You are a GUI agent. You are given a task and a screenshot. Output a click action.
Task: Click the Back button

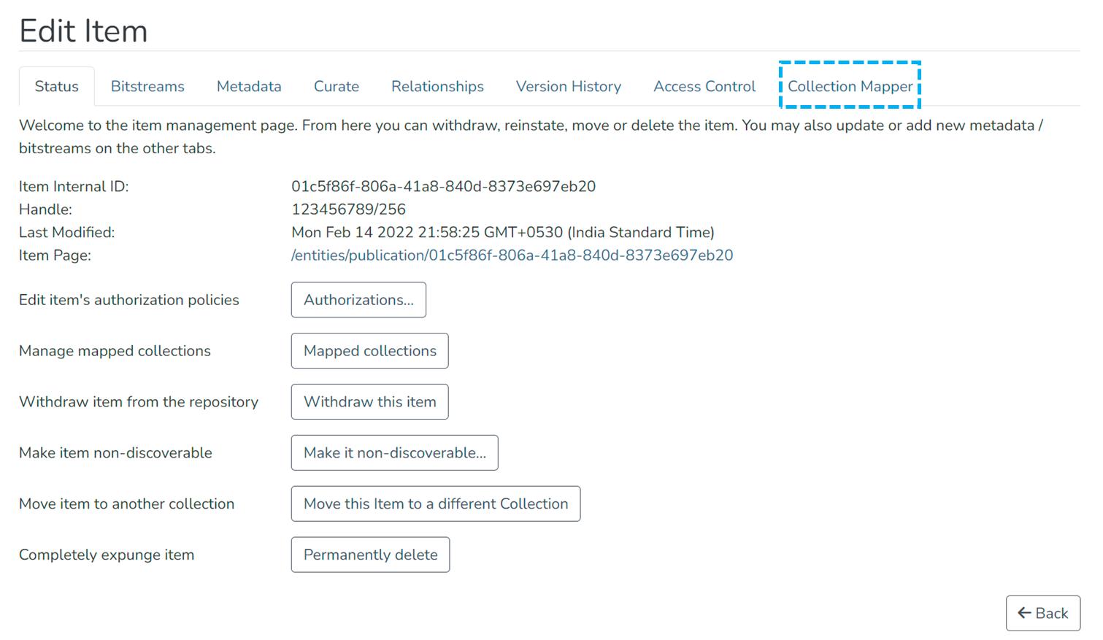tap(1042, 613)
